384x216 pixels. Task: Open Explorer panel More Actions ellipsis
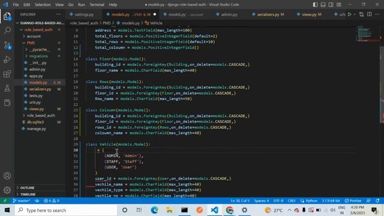58,14
